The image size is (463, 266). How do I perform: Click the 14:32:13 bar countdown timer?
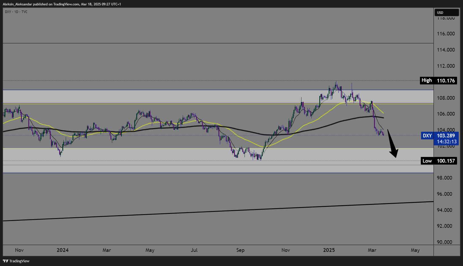[x=447, y=142]
